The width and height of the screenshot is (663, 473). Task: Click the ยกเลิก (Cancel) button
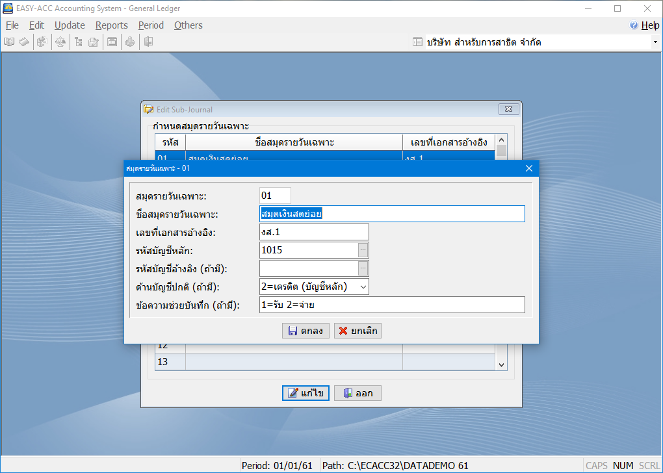357,331
